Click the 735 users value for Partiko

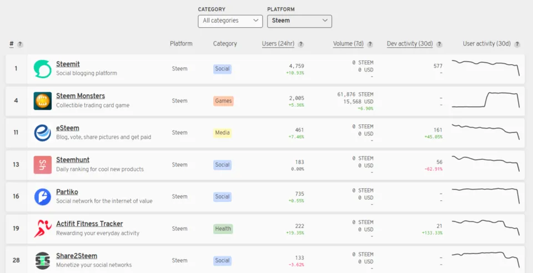pos(299,194)
